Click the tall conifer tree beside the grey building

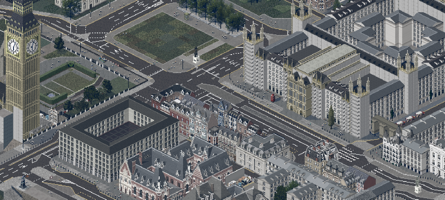click(331, 117)
